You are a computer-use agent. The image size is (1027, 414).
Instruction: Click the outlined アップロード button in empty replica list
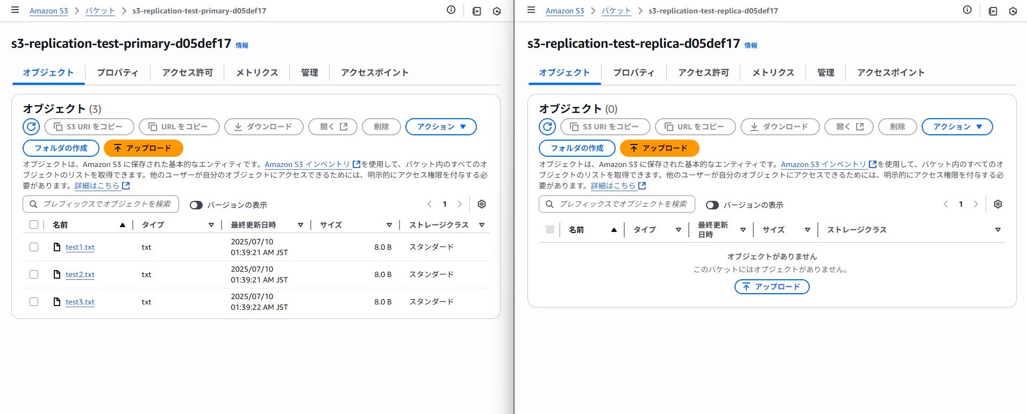pos(772,287)
